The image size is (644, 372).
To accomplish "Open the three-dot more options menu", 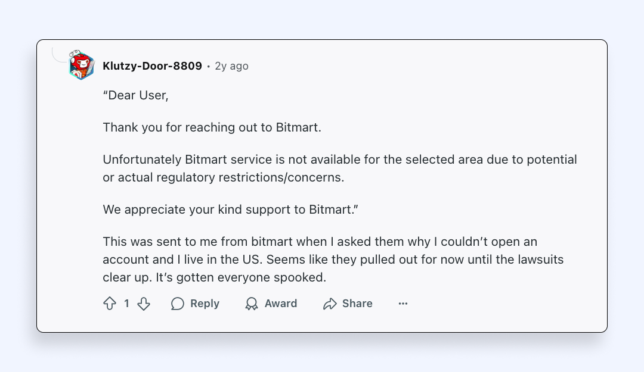I will click(x=403, y=304).
